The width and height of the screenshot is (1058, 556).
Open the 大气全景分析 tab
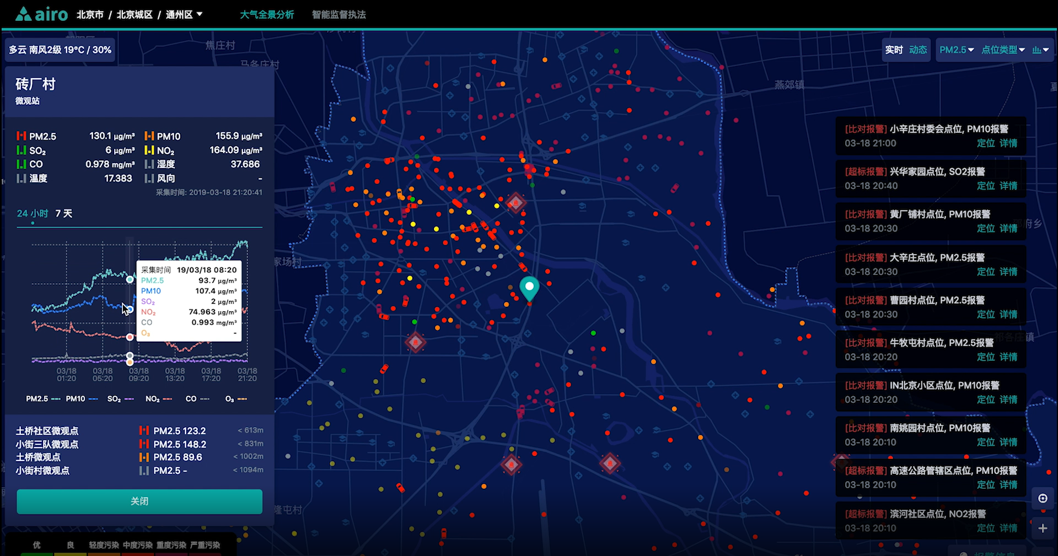coord(267,14)
